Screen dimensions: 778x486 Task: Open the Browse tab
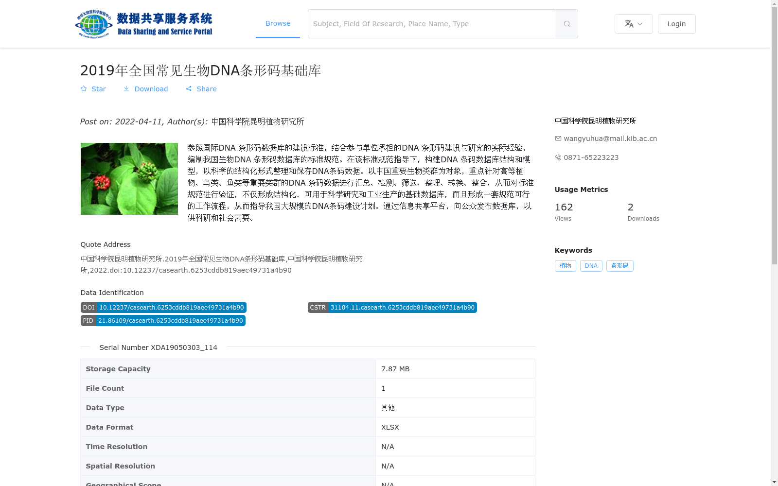pyautogui.click(x=278, y=23)
